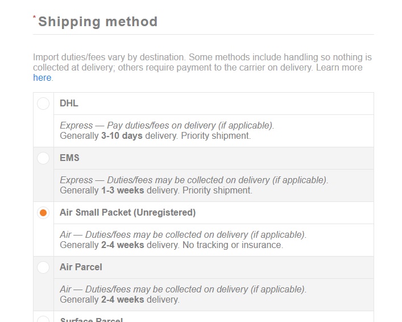Click the Surface Parcel label text

[x=91, y=319]
